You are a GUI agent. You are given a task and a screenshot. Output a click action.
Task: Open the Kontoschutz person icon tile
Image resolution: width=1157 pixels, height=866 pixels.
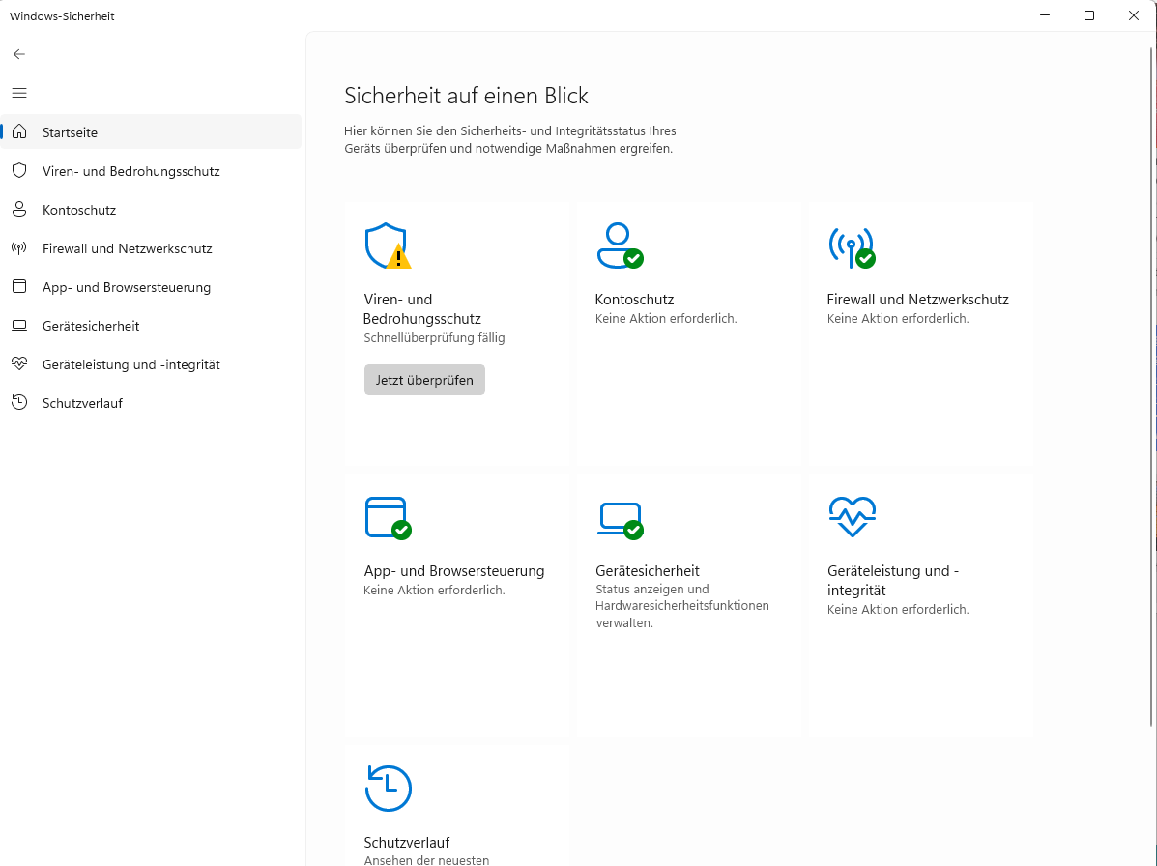point(619,246)
